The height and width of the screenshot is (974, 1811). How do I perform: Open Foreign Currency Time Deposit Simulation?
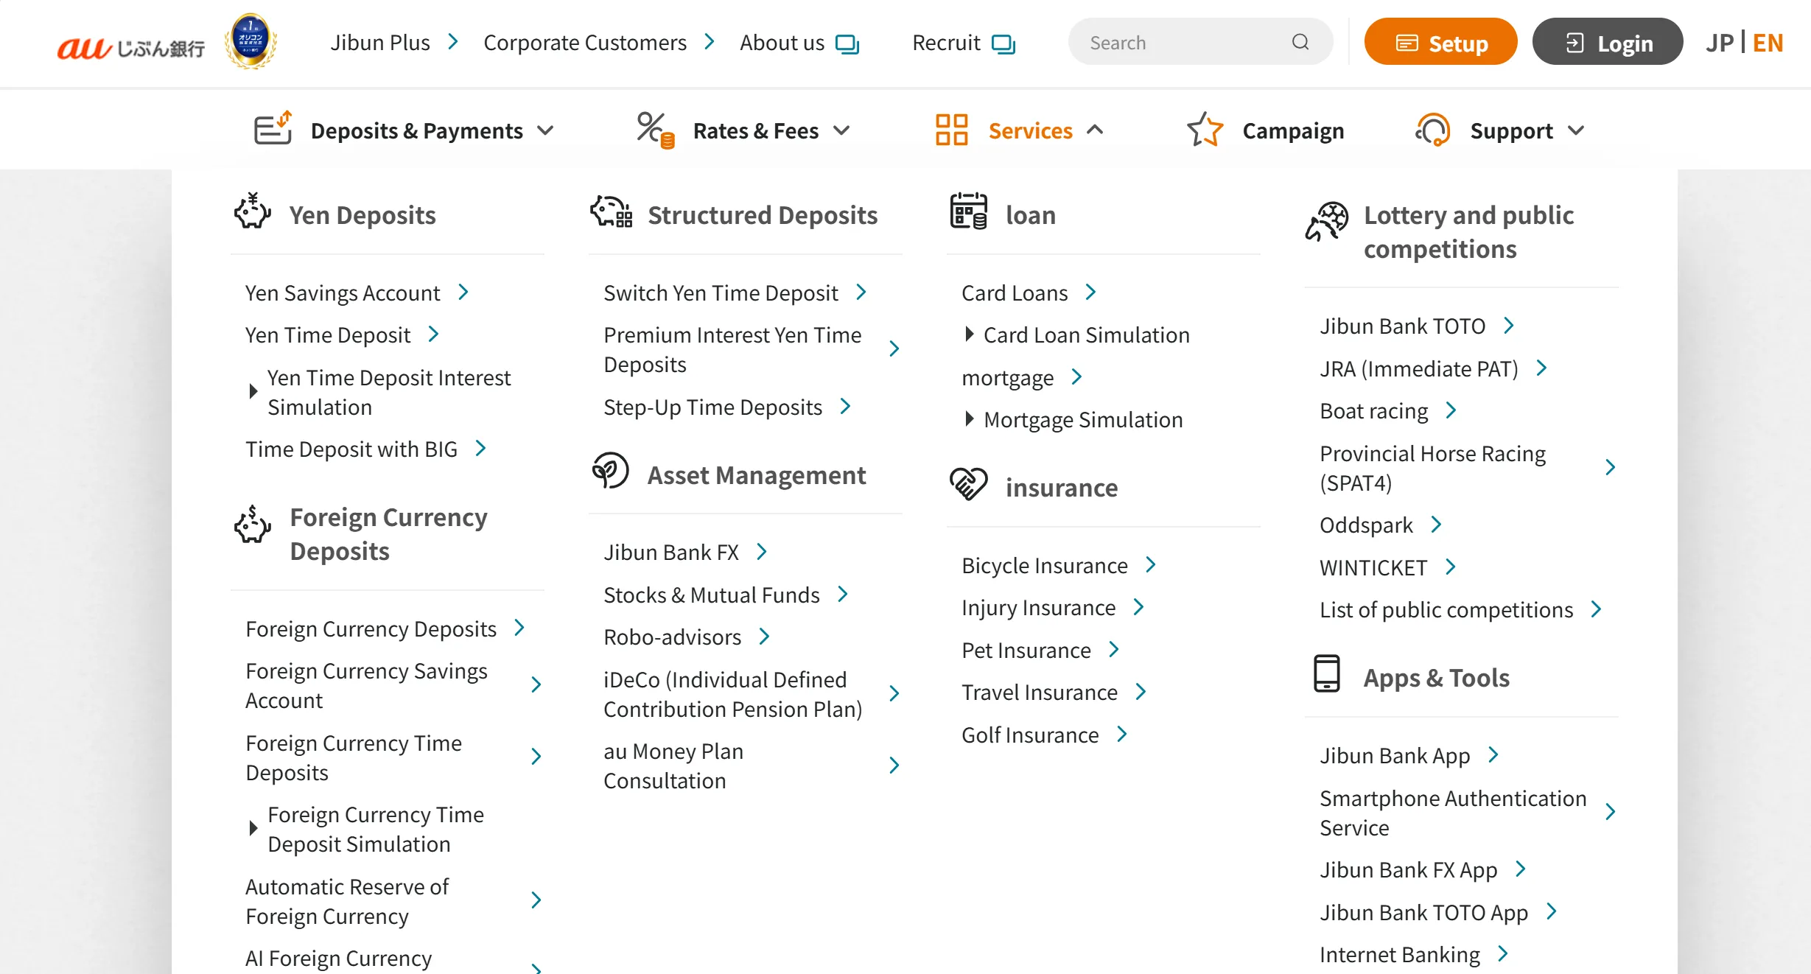click(x=376, y=830)
